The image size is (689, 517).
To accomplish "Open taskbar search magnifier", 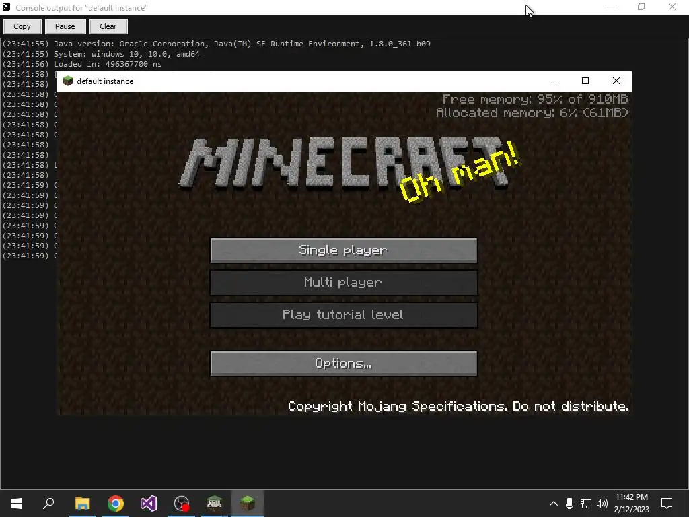I will pyautogui.click(x=48, y=504).
